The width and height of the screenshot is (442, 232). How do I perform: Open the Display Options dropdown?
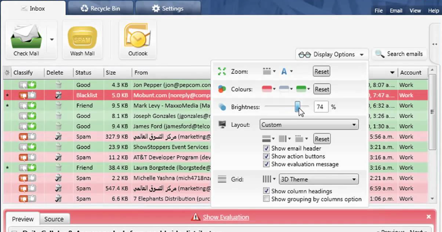[x=332, y=55]
